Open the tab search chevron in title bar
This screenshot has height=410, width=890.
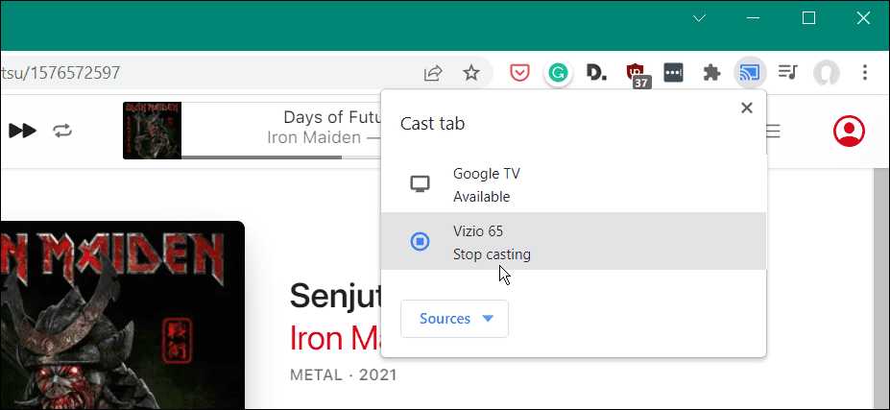pyautogui.click(x=699, y=18)
